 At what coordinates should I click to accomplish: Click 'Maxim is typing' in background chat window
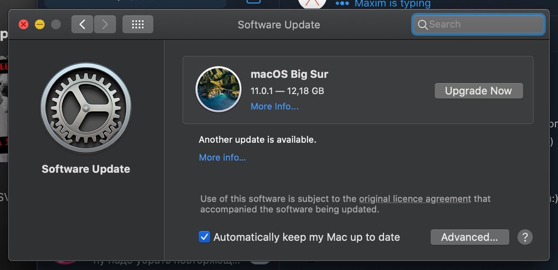pos(392,4)
